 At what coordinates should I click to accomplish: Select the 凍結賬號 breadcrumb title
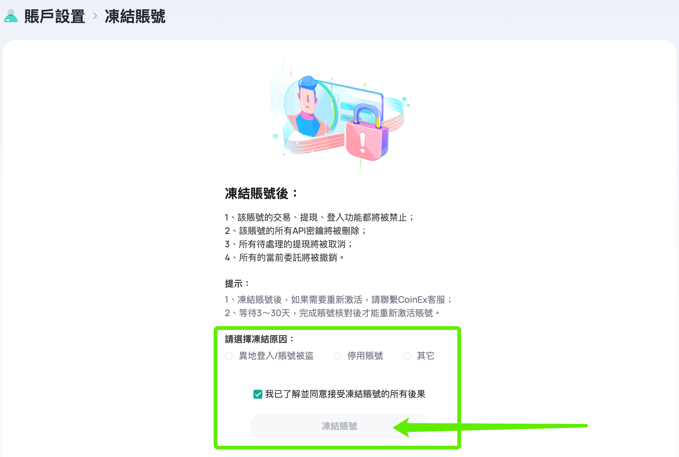coord(135,16)
